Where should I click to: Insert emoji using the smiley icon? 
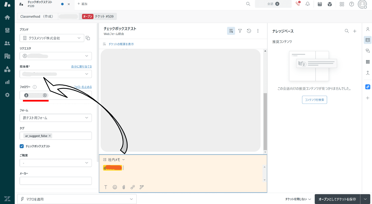point(115,187)
